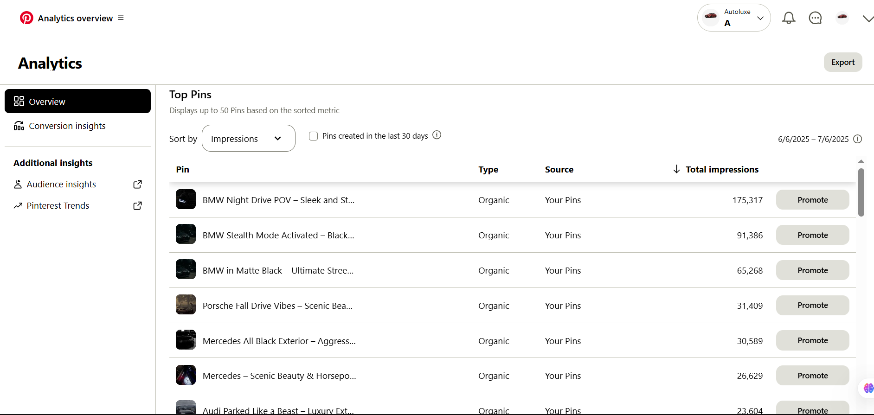Click the profile avatar in header
The width and height of the screenshot is (874, 415).
pos(842,18)
